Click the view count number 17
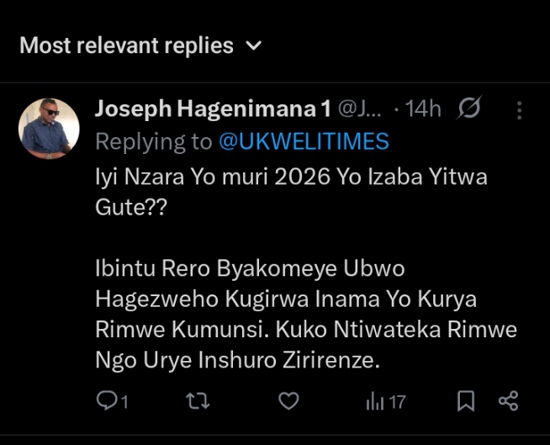The image size is (550, 445). 397,403
